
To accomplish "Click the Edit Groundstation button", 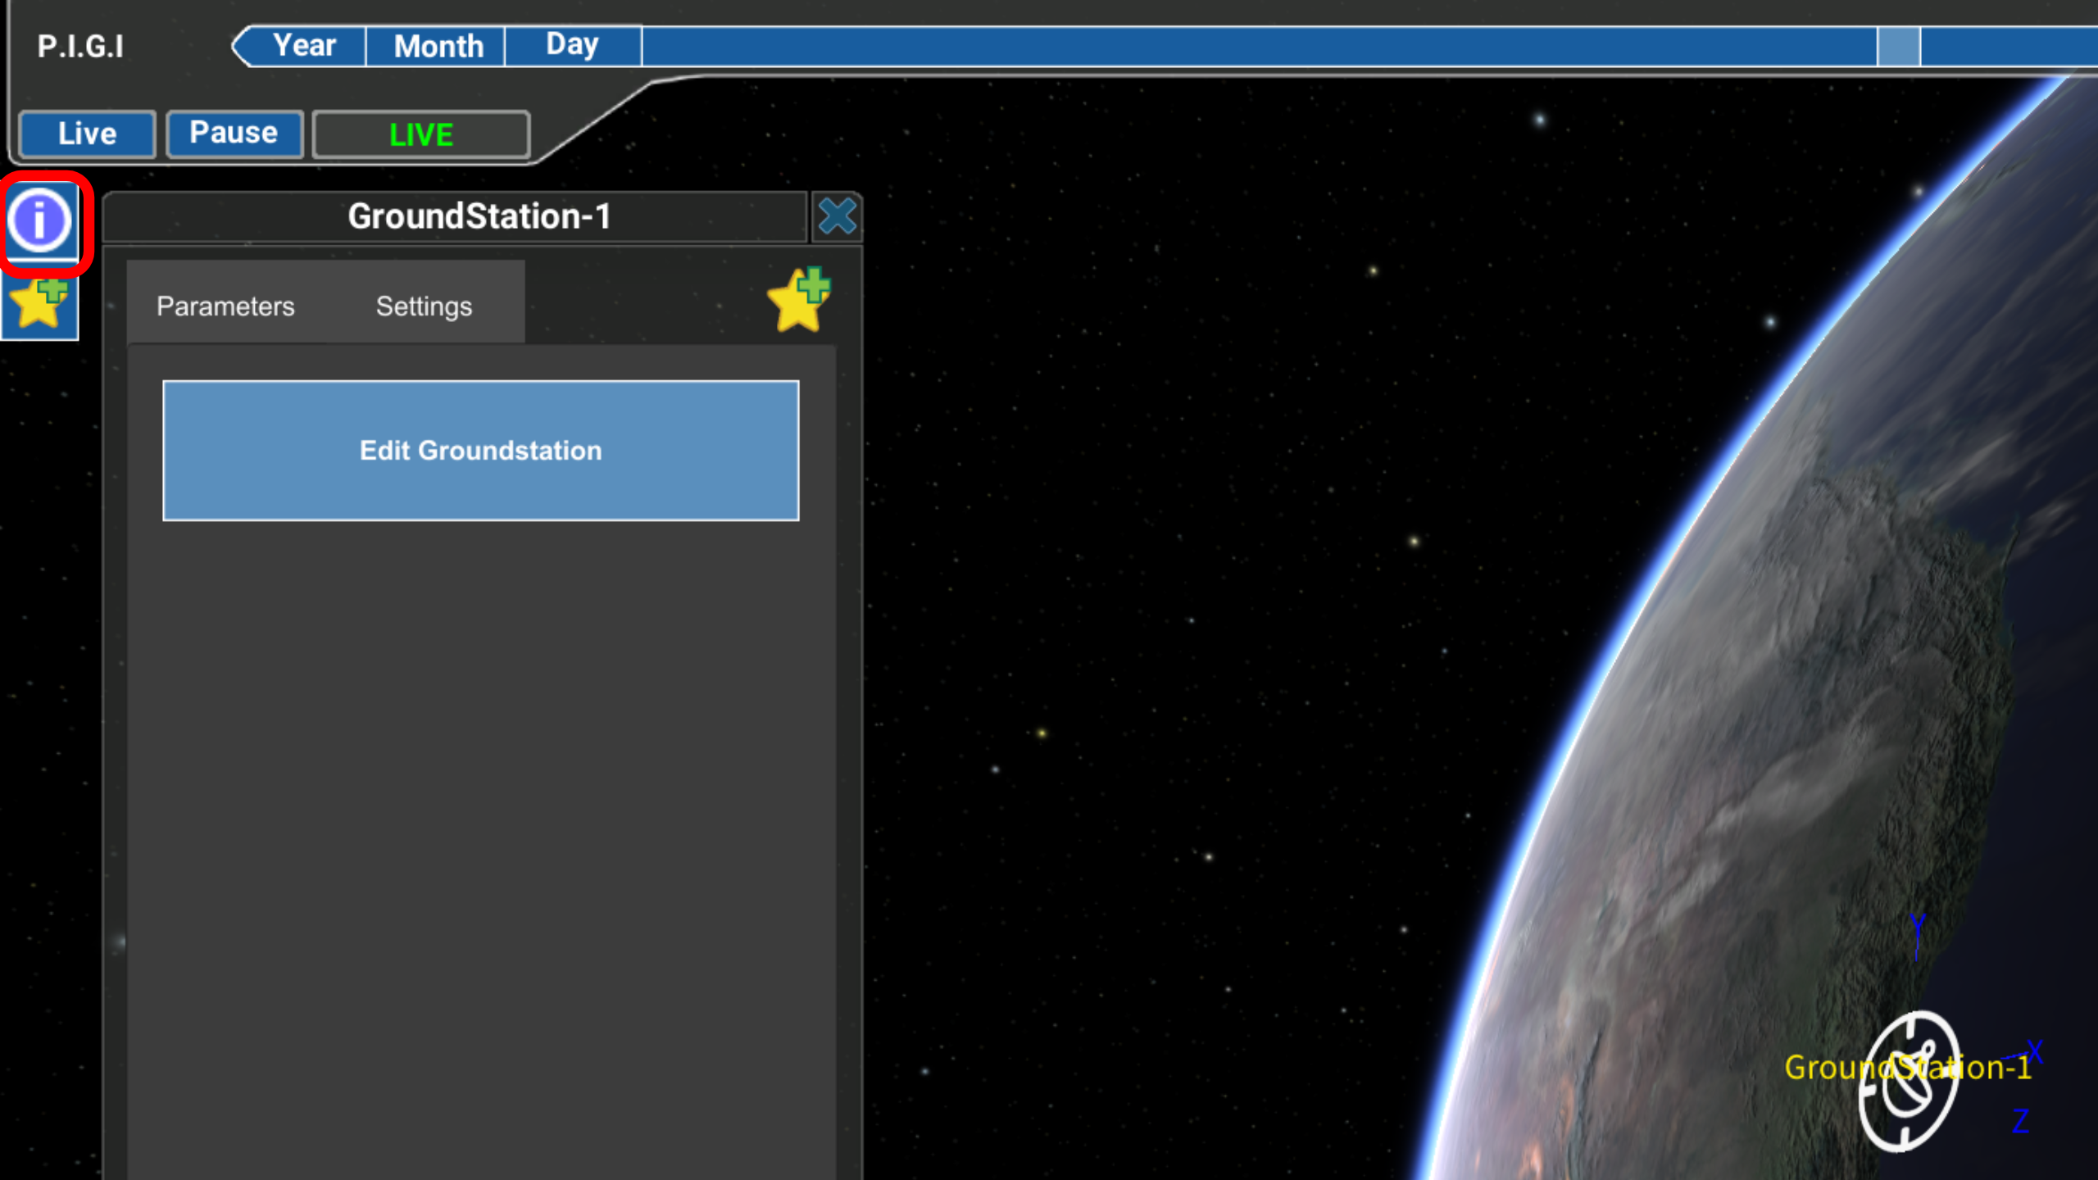I will (480, 451).
